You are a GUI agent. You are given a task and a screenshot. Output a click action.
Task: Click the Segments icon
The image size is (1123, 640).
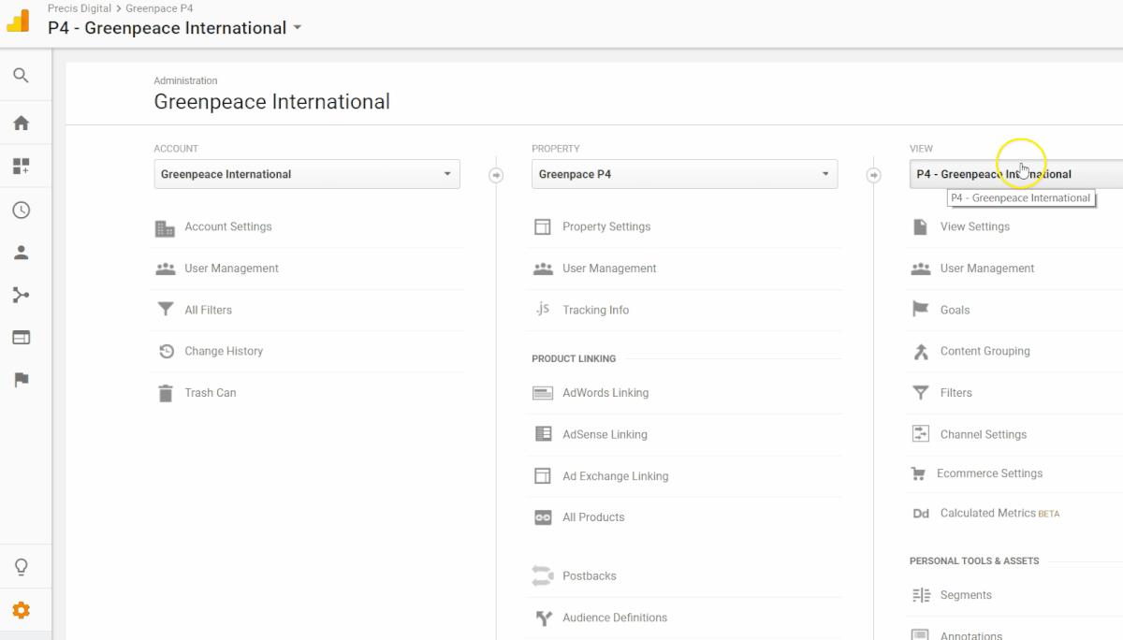(921, 595)
